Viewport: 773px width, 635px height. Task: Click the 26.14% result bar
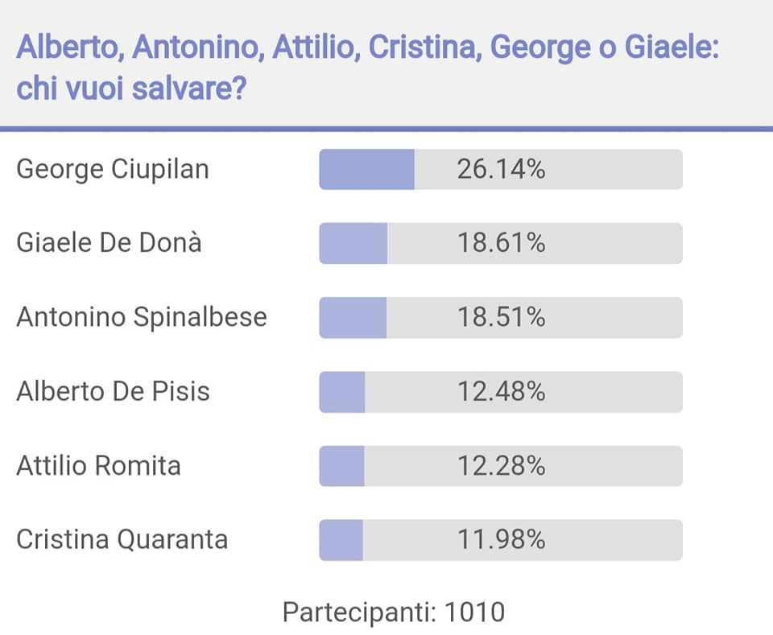pos(501,170)
